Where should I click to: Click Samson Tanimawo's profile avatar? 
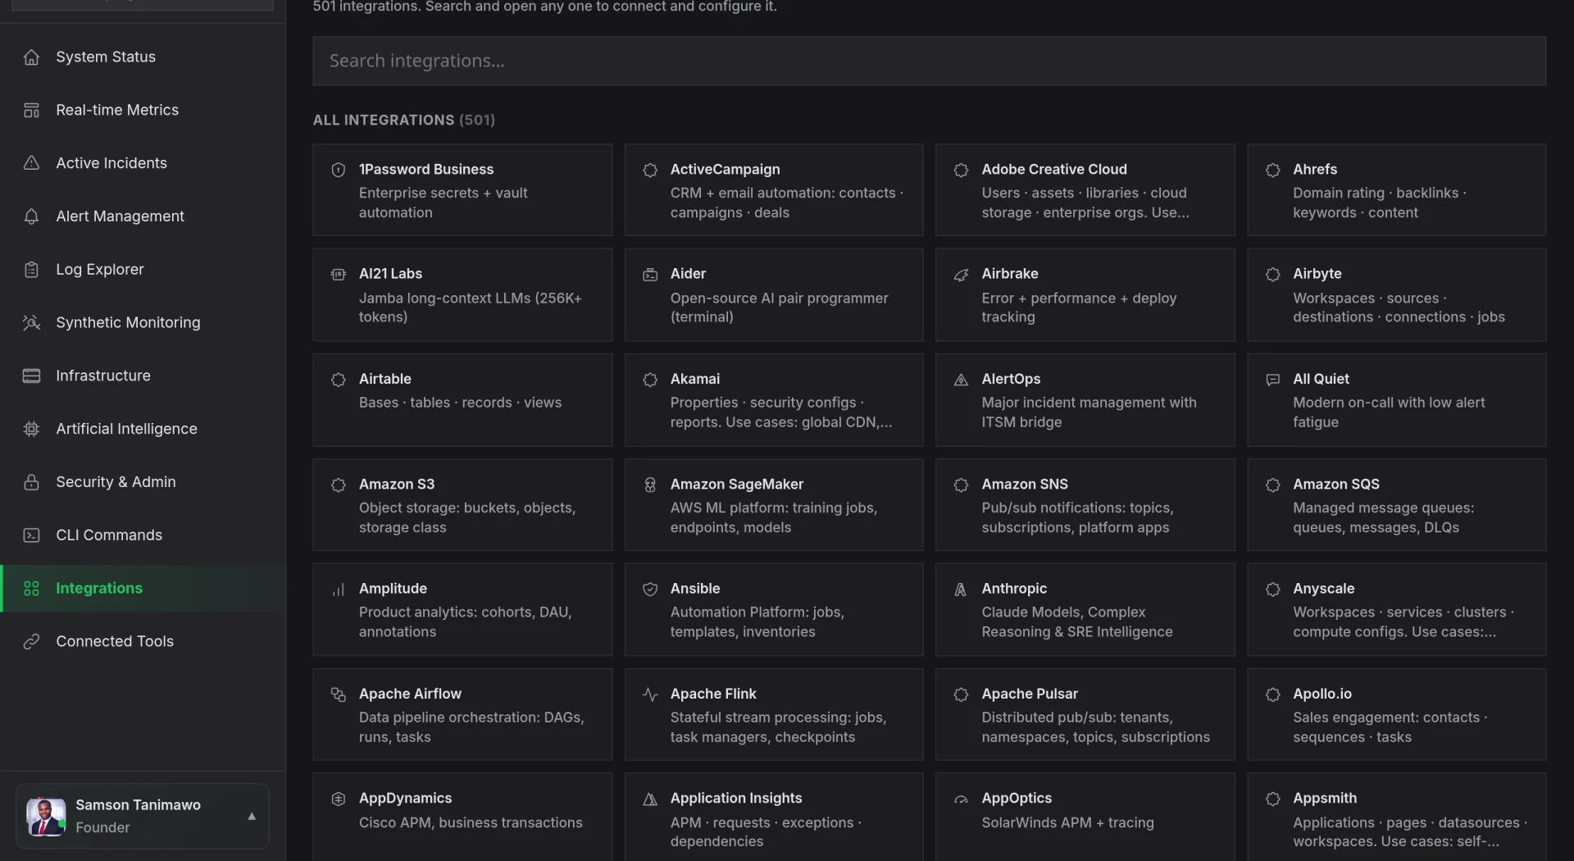pyautogui.click(x=46, y=816)
